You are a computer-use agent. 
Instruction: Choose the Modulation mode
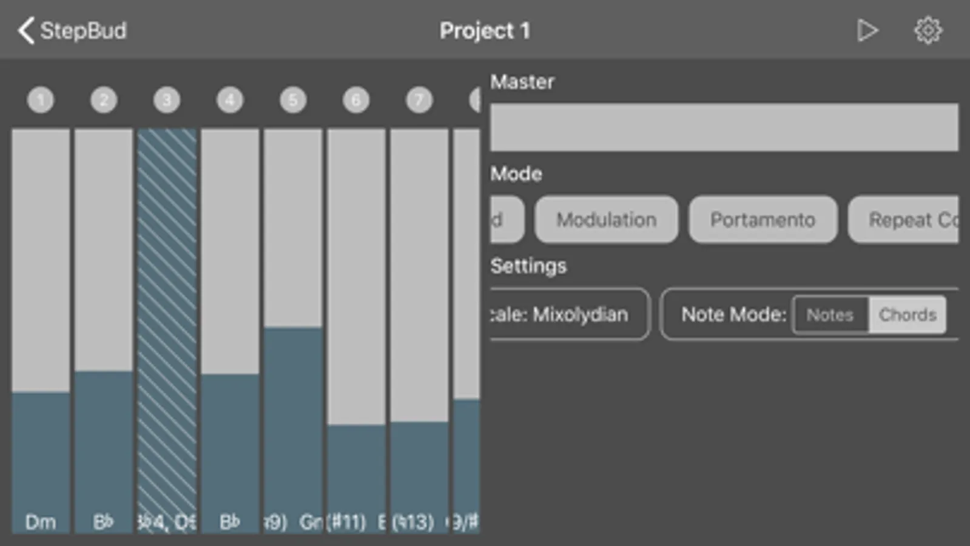tap(606, 220)
